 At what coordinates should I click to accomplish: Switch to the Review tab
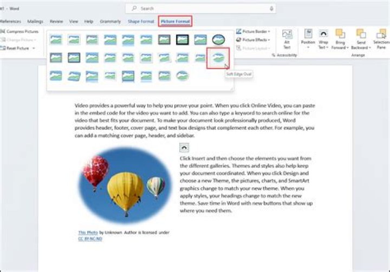pos(56,22)
